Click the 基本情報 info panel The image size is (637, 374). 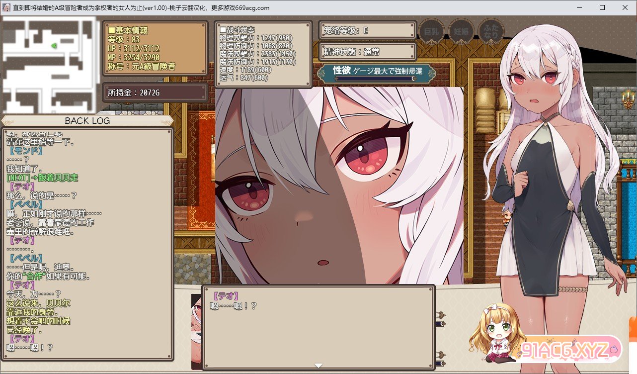tap(155, 48)
